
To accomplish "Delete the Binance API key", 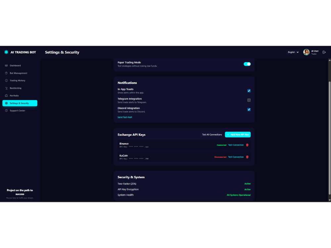I will 247,145.
